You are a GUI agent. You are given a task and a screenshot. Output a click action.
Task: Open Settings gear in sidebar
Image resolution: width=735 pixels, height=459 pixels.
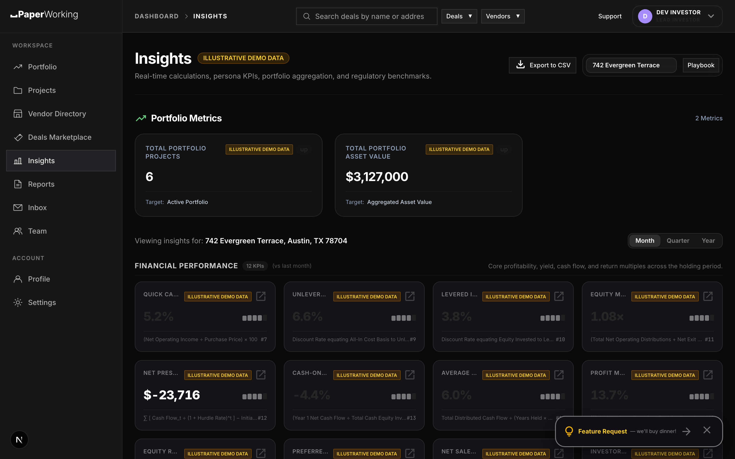[18, 302]
